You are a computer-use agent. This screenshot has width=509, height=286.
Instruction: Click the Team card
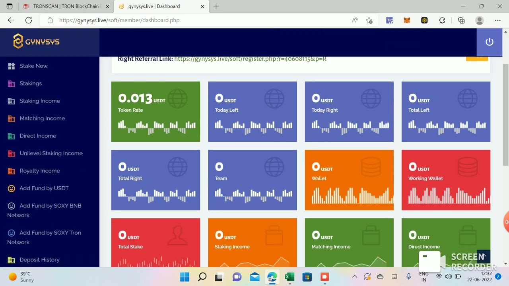(252, 180)
